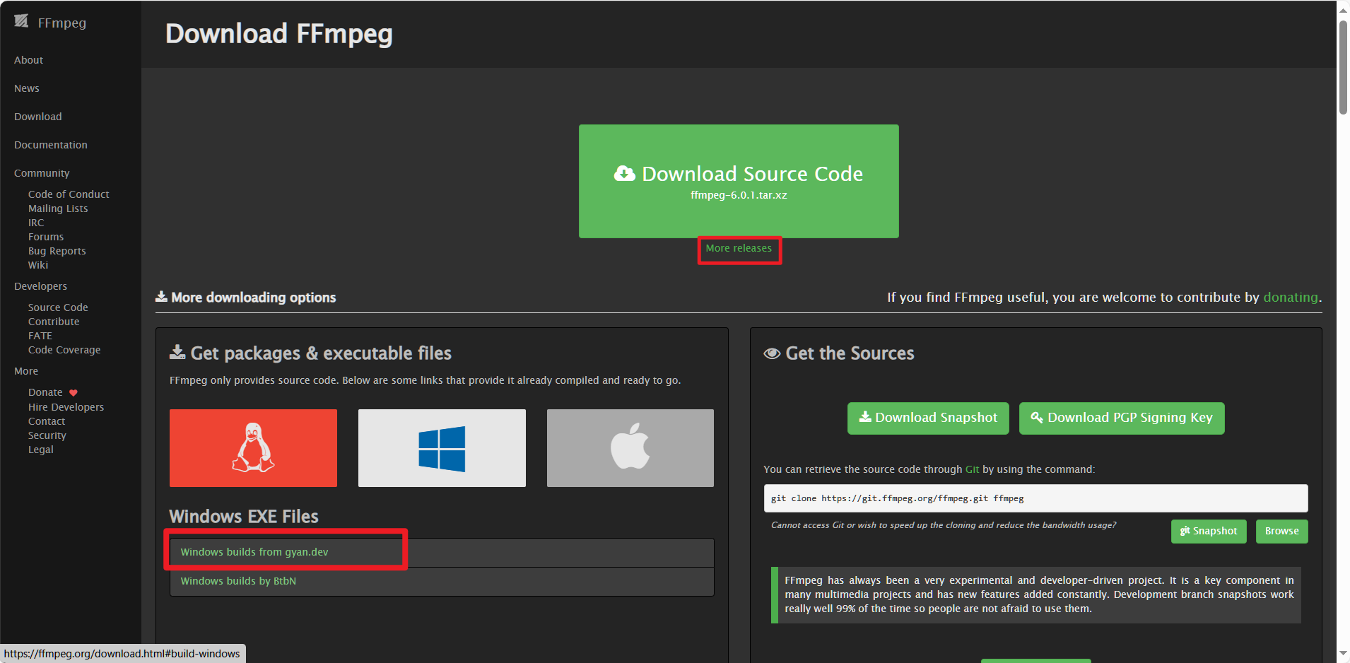Click the git Snapshot button
This screenshot has width=1350, height=663.
1209,532
